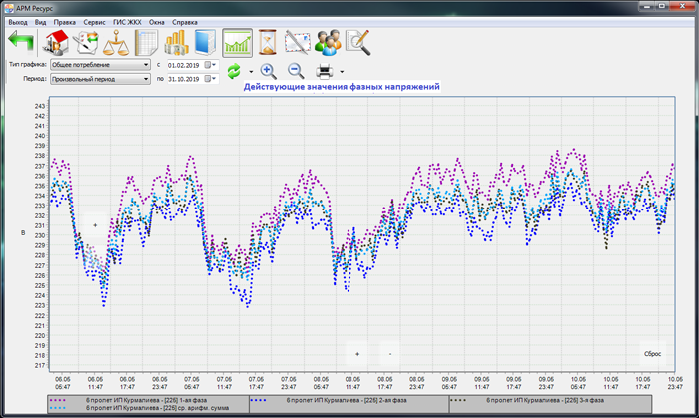
Task: Open the house objects icon
Action: (55, 42)
